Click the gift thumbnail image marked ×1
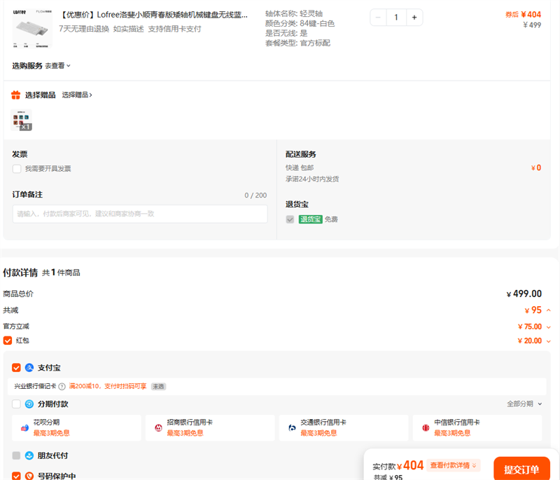The height and width of the screenshot is (480, 560). point(22,121)
